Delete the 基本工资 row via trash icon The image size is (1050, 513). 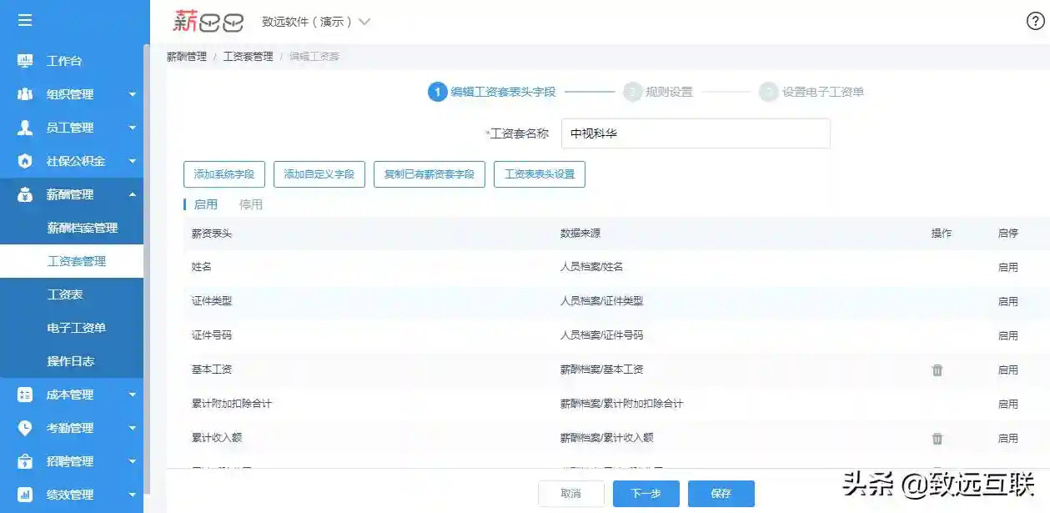(x=937, y=370)
